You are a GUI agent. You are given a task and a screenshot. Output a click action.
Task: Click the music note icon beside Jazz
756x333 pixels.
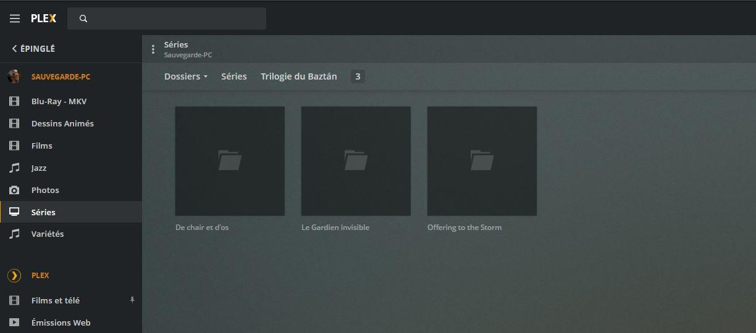pyautogui.click(x=14, y=168)
